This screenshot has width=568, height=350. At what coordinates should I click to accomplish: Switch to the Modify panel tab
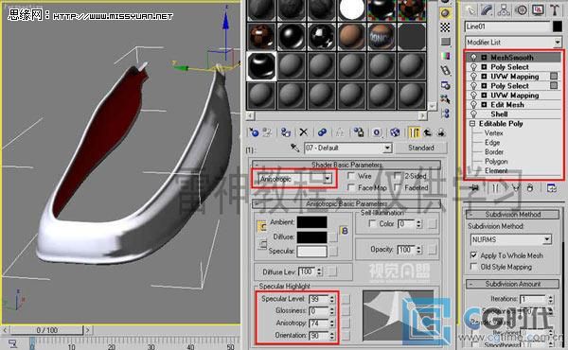tap(487, 10)
